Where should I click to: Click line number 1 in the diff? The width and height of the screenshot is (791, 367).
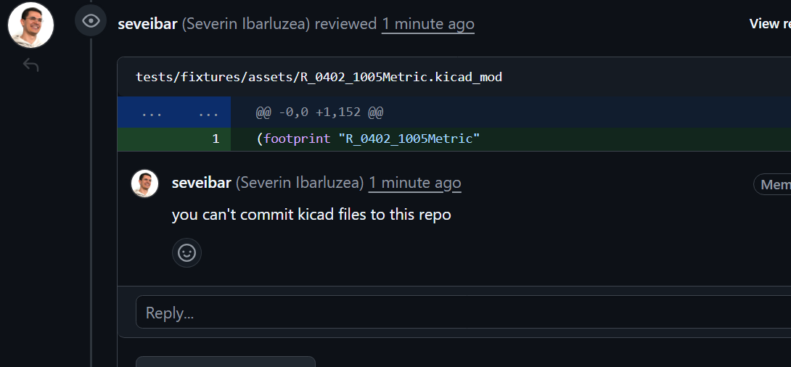pyautogui.click(x=216, y=139)
